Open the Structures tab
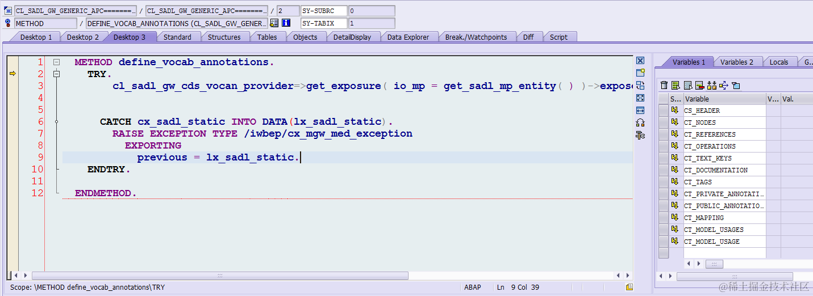Image resolution: width=813 pixels, height=296 pixels. coord(224,37)
